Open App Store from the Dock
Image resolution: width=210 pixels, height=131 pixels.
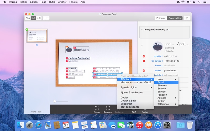click(158, 125)
